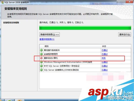Open the 失败 status link for 重新启动计算机
The height and width of the screenshot is (101, 134).
pyautogui.click(x=104, y=58)
